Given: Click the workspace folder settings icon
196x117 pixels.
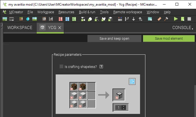Looking at the screenshot, I should tap(150, 19).
